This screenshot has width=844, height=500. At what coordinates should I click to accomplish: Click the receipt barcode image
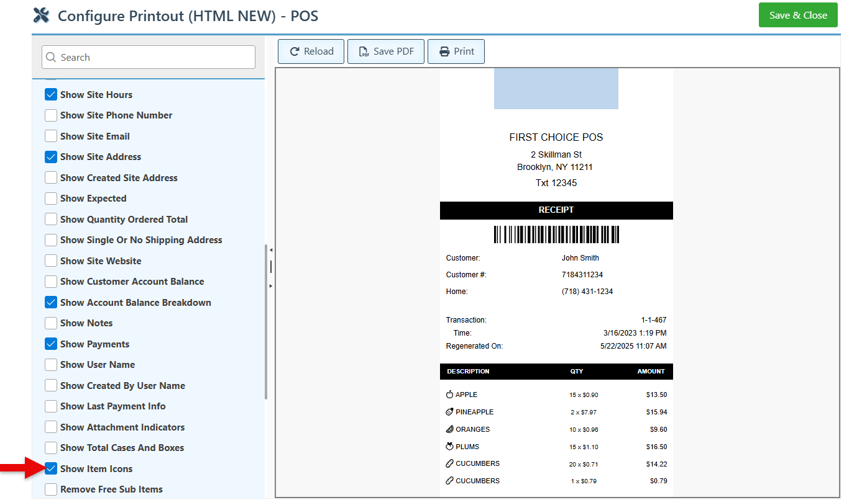tap(556, 234)
